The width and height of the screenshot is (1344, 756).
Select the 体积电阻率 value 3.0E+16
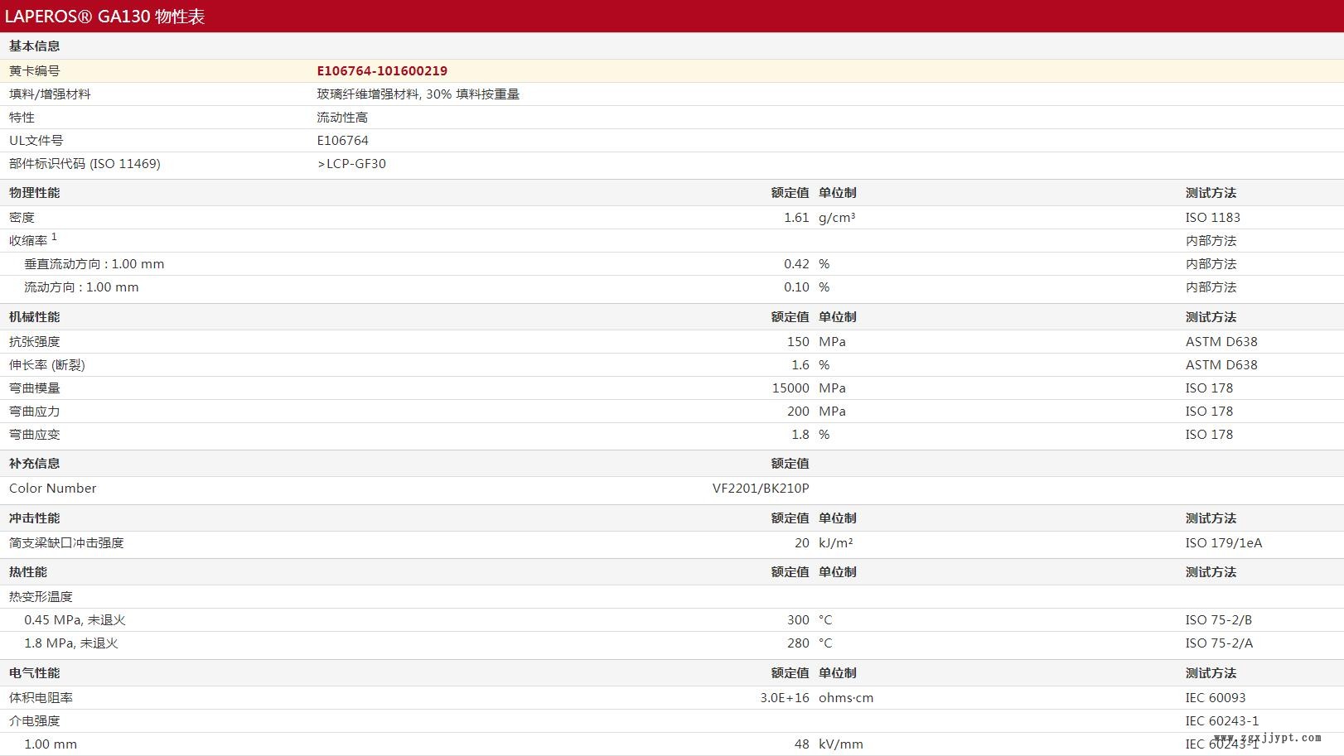click(784, 698)
